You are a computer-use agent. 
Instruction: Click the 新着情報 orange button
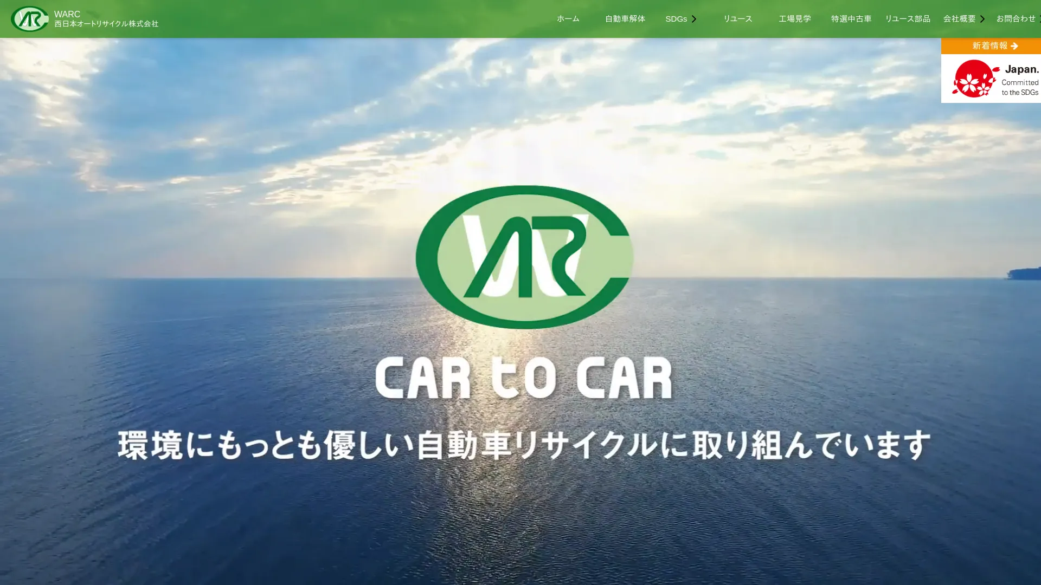pos(991,46)
